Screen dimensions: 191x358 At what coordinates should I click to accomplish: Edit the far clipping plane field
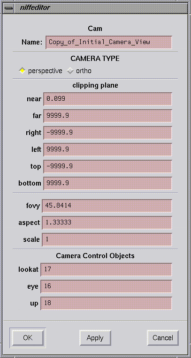click(107, 116)
